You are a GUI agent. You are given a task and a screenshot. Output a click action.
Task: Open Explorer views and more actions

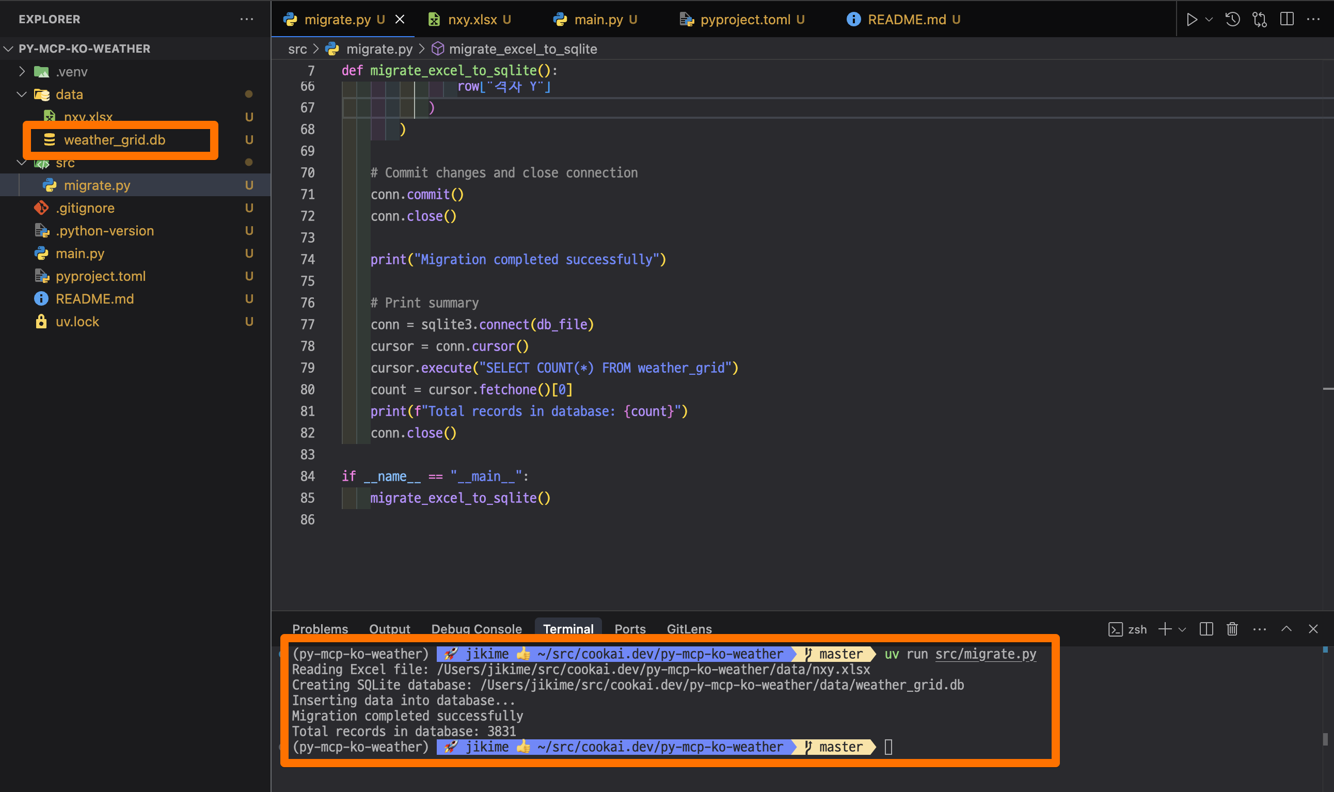[247, 19]
